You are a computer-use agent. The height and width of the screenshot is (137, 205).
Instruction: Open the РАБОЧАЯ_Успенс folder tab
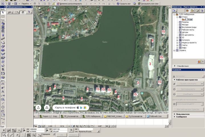(114, 116)
